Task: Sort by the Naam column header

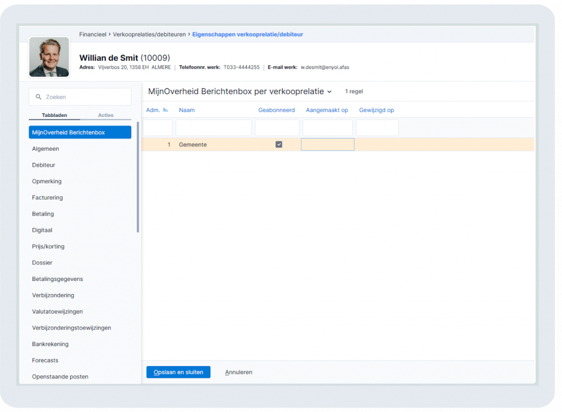Action: (x=187, y=110)
